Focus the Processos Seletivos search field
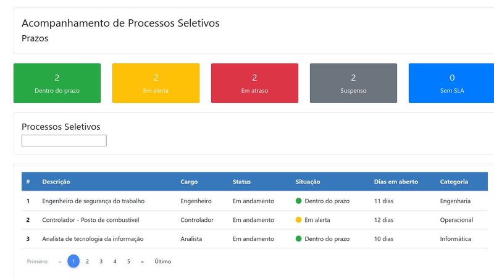This screenshot has height=278, width=494. (x=64, y=141)
